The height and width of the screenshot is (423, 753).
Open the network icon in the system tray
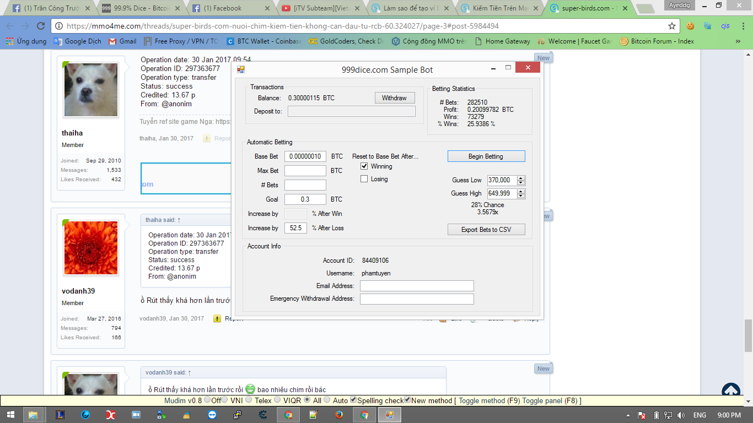[668, 415]
